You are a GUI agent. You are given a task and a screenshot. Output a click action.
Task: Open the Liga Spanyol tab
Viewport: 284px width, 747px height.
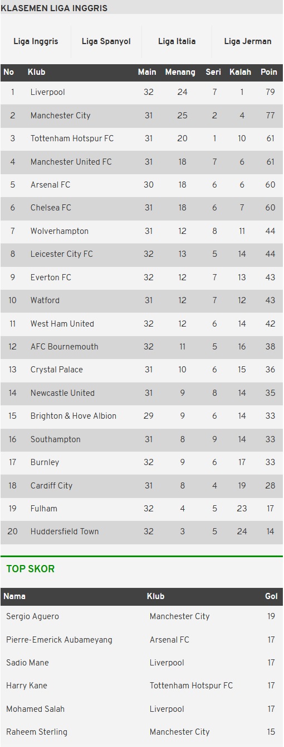click(106, 41)
